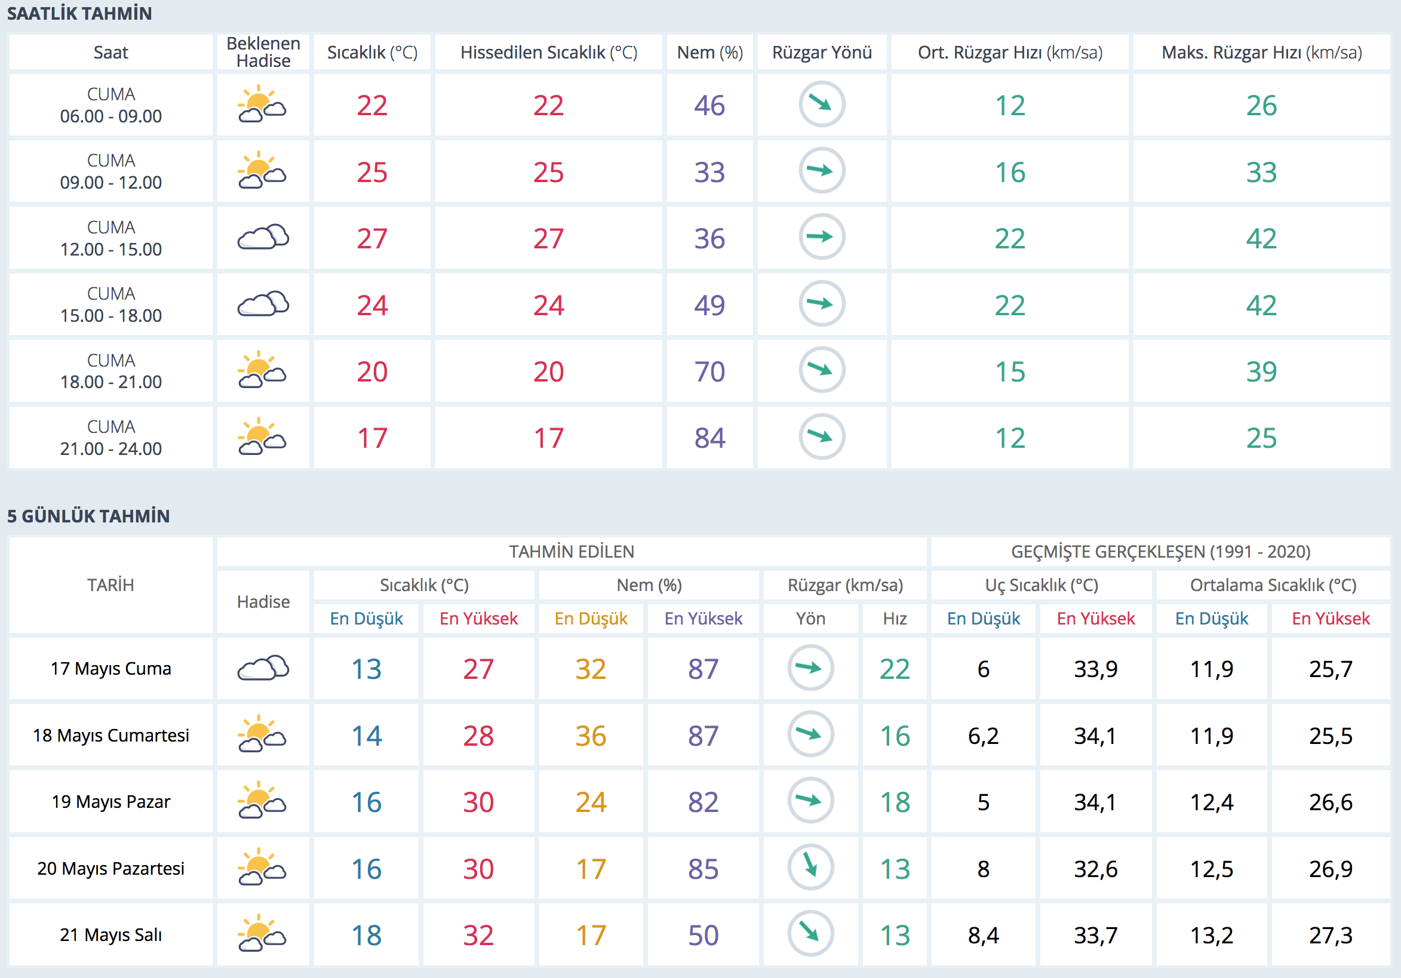Screen dimensions: 1401x978
Task: Click the 5 GÜNLÜK TAHMİN heading
Action: click(88, 516)
